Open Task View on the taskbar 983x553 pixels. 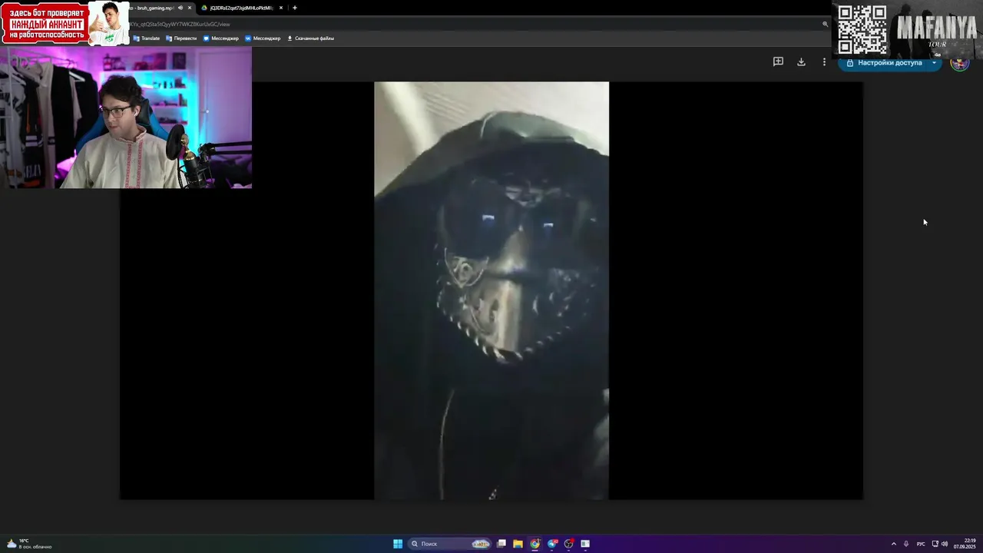[501, 544]
